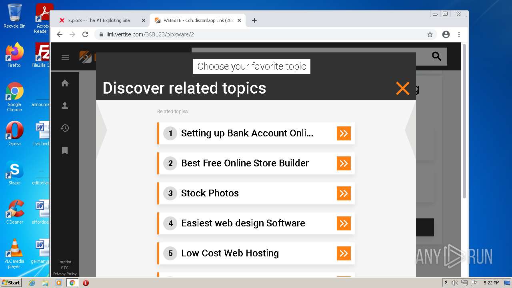Open the user profile icon in sidebar
This screenshot has height=288, width=512.
pos(65,106)
